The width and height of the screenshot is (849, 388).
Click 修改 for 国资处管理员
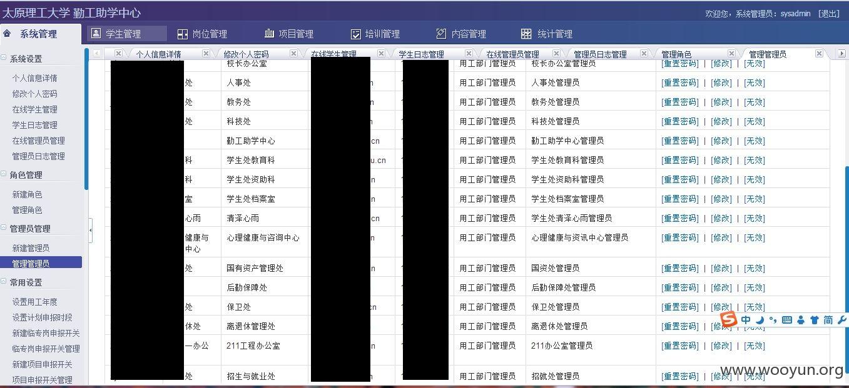[721, 268]
